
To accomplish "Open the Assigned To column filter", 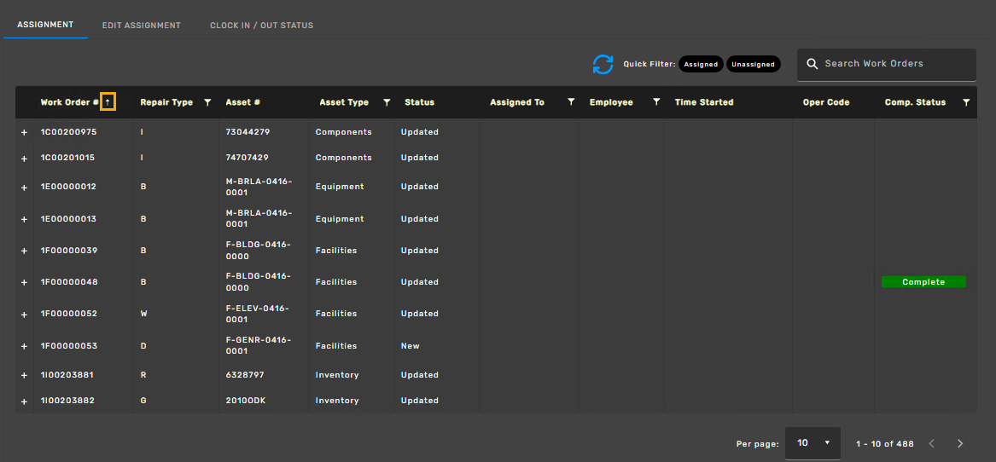I will click(x=570, y=102).
